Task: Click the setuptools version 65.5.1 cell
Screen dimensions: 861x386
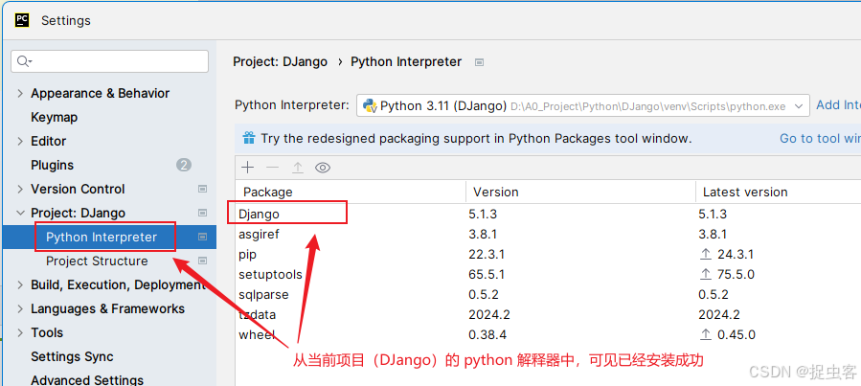Action: pyautogui.click(x=487, y=274)
